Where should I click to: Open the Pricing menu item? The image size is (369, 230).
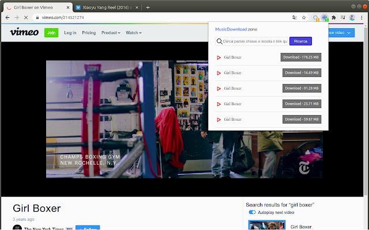[89, 33]
